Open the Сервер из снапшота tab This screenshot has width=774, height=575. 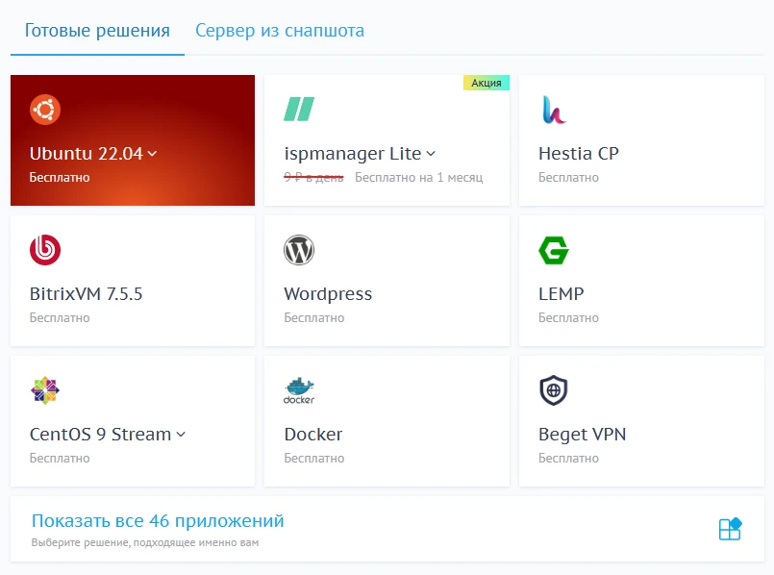click(280, 31)
